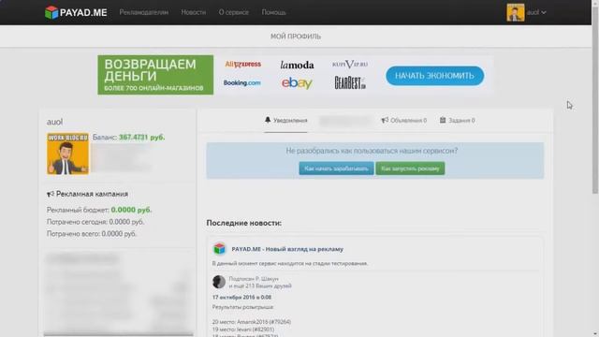Click the subscriber avatar by Подписан Р. Шакун
The height and width of the screenshot is (337, 599).
(x=219, y=282)
